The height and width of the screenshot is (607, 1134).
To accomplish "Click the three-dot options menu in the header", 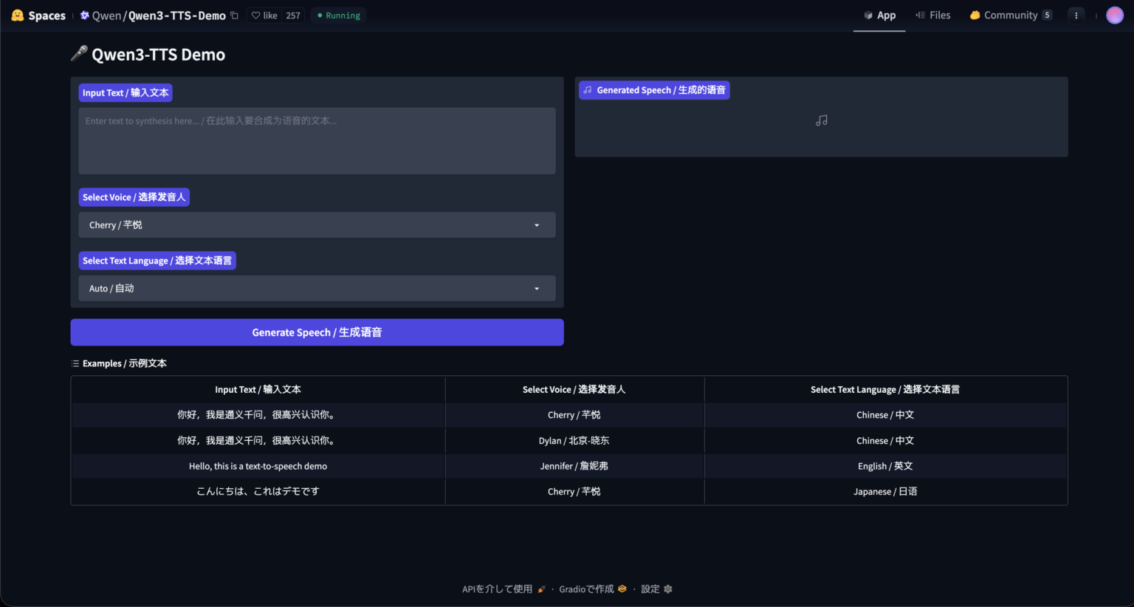I will (x=1076, y=15).
